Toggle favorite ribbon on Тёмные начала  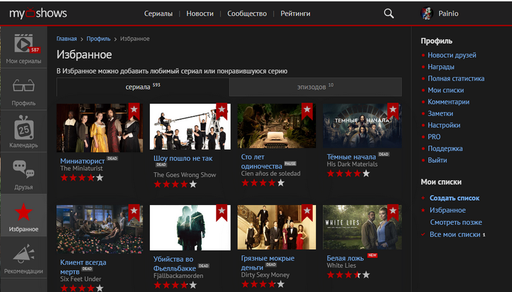[x=393, y=111]
